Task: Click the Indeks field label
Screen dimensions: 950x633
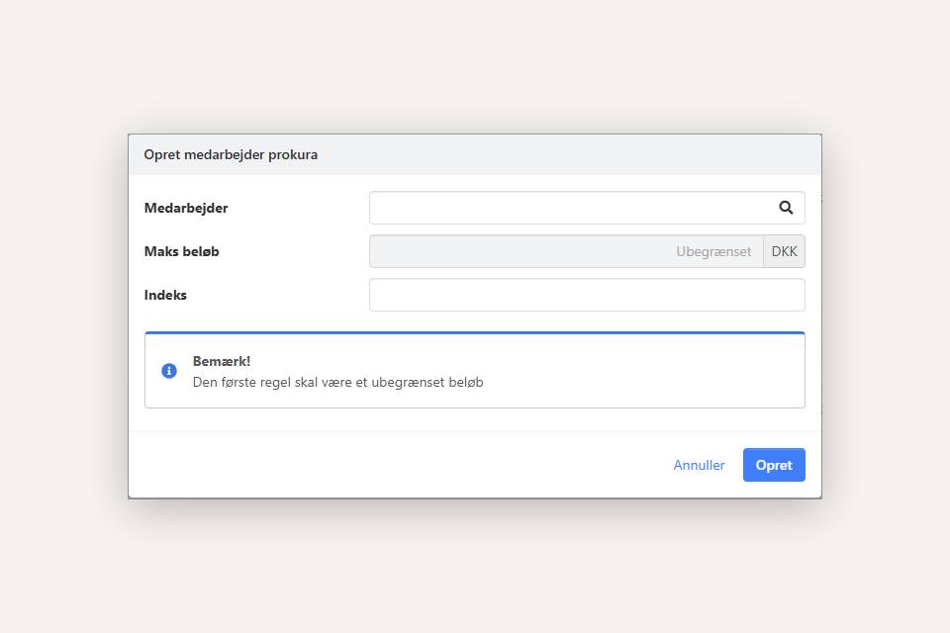Action: click(165, 295)
